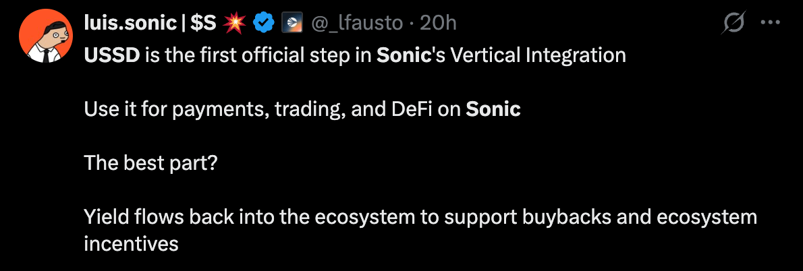The image size is (803, 271).
Task: Click the 20h post timestamp
Action: tap(439, 24)
